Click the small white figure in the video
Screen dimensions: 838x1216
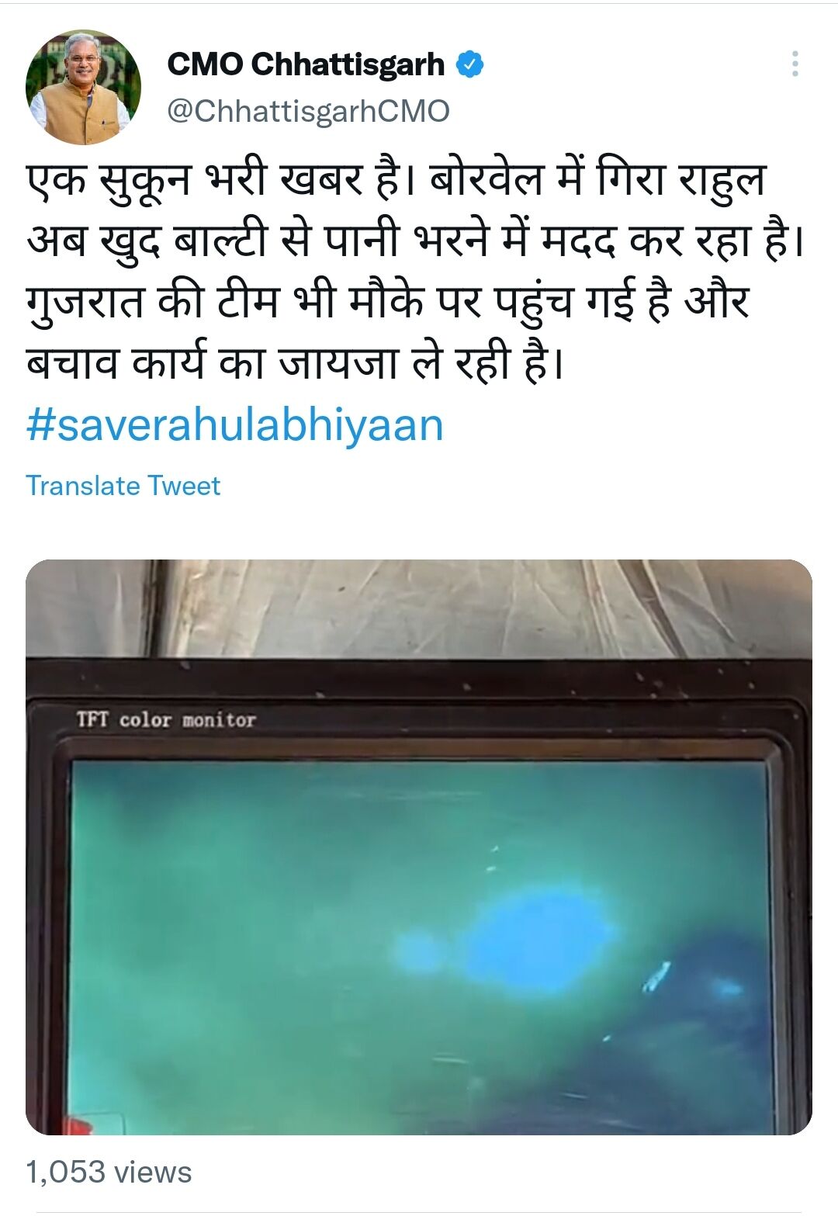click(x=656, y=976)
